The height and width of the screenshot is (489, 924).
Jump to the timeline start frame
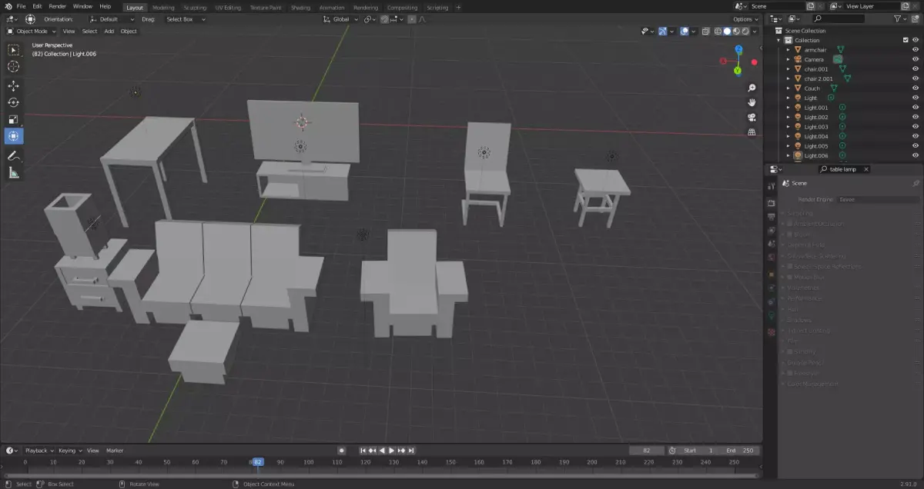coord(363,451)
